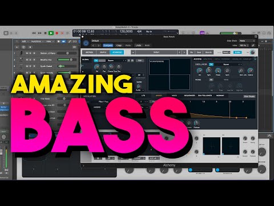
Task: Click the second XY pad in Alchemy
Action: pyautogui.click(x=231, y=146)
